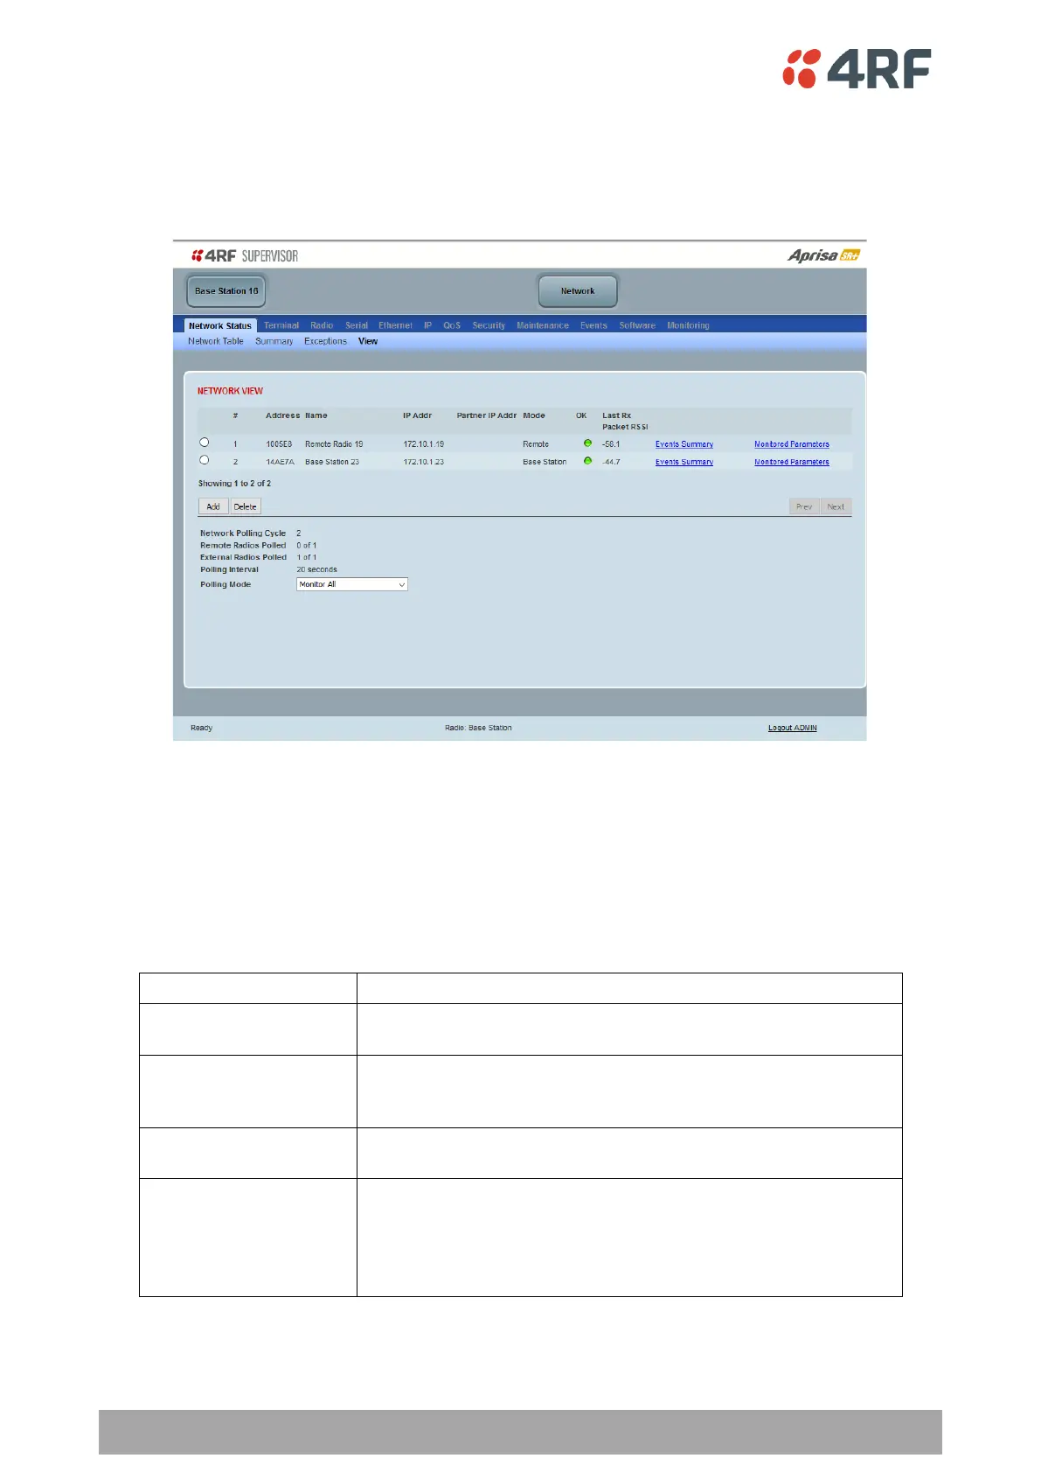Open Events Summary for Base Station 23
This screenshot has width=1041, height=1472.
(684, 462)
